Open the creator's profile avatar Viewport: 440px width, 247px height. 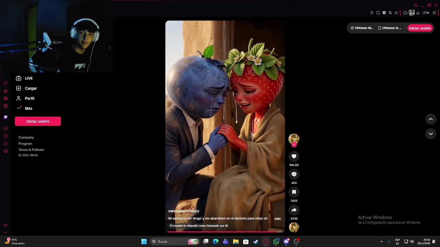[294, 139]
